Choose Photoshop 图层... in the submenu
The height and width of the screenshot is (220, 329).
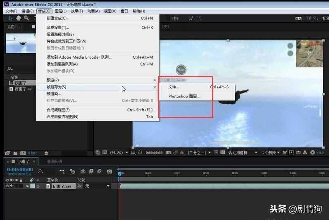(x=197, y=96)
